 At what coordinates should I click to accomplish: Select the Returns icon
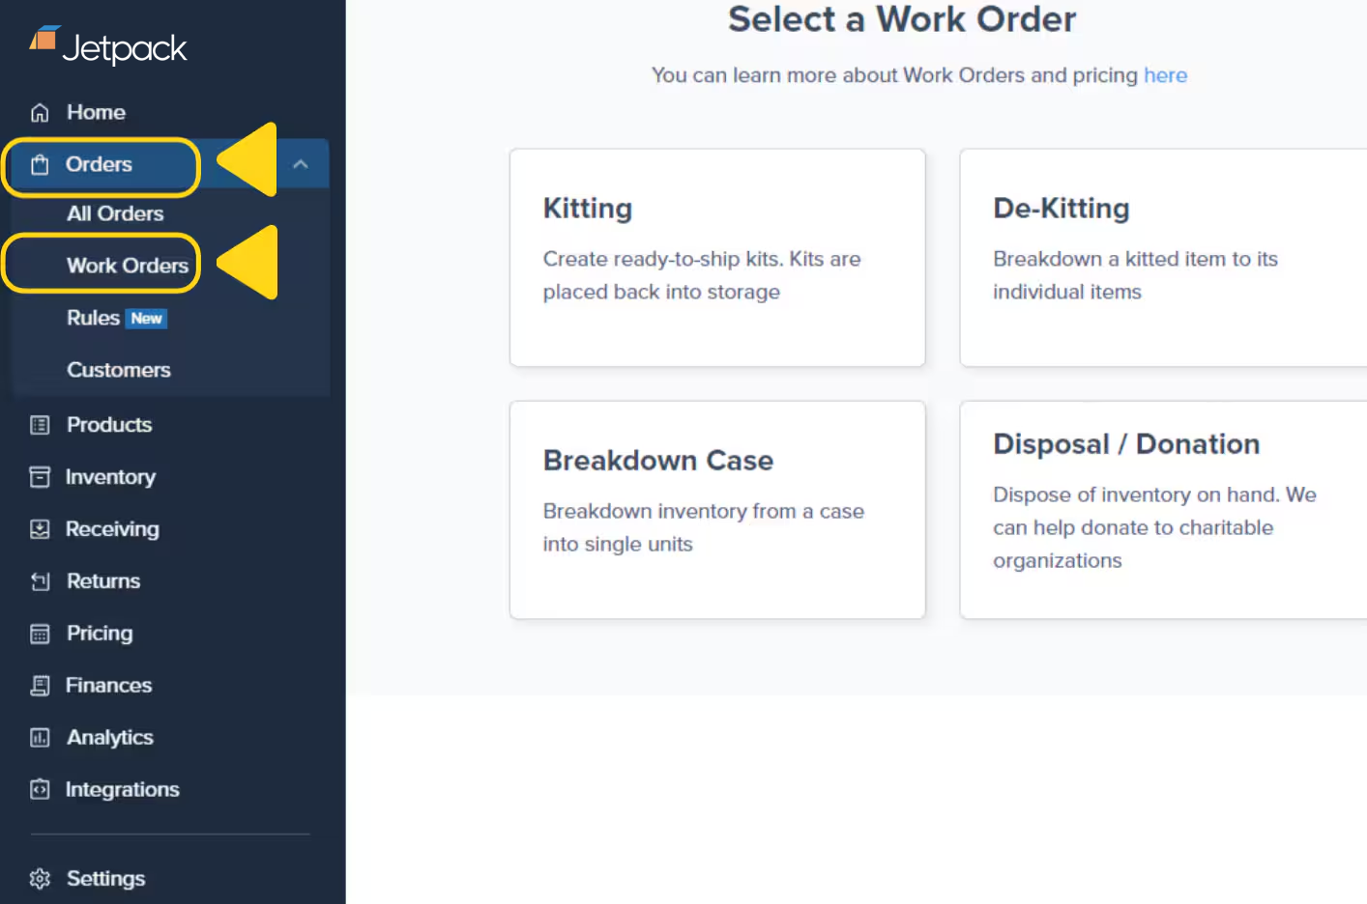point(40,580)
